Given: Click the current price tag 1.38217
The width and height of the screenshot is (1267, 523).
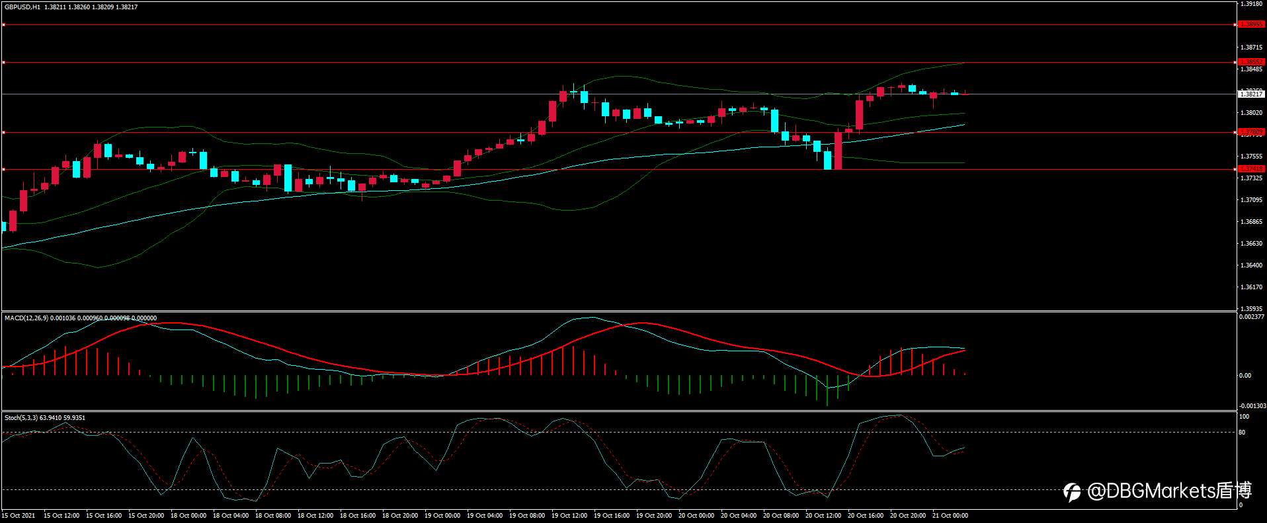Looking at the screenshot, I should coord(1251,94).
